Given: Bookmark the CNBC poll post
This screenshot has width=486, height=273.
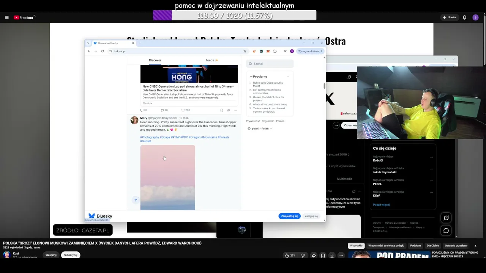Looking at the screenshot, I should click(222, 110).
